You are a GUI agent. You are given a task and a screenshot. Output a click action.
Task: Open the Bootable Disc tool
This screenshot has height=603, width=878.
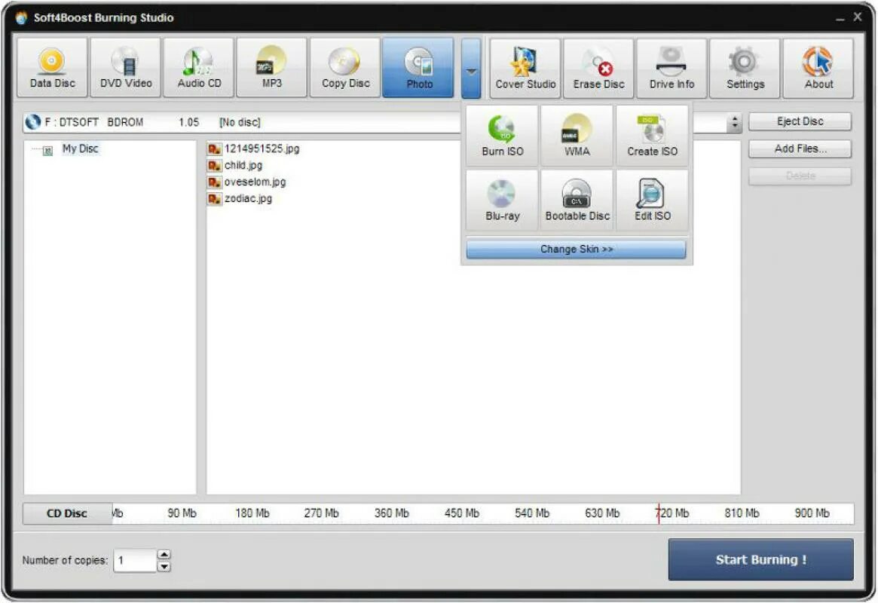point(577,200)
